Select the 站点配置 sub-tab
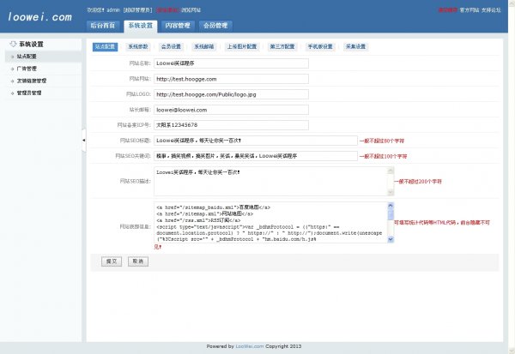 coord(105,47)
